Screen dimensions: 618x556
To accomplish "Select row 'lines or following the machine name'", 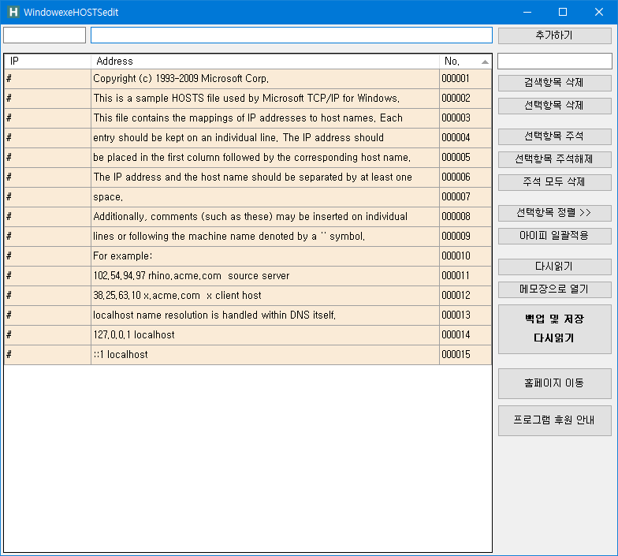I will pyautogui.click(x=248, y=237).
